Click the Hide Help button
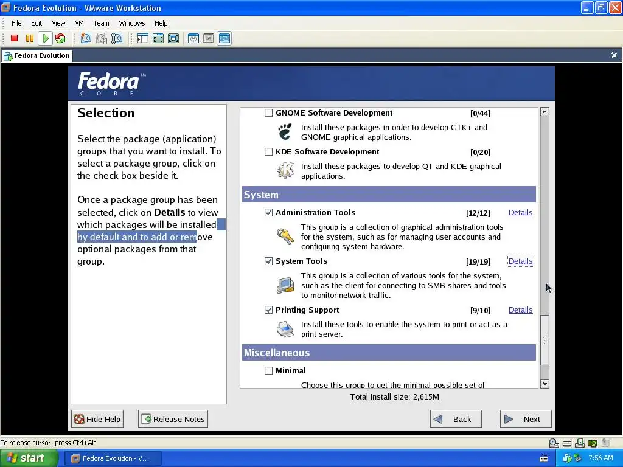Screen dimensions: 623x467 [97, 419]
